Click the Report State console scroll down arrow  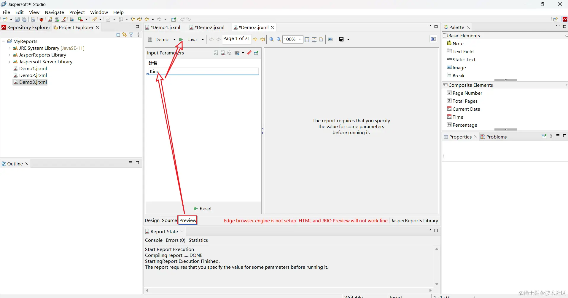(x=437, y=284)
